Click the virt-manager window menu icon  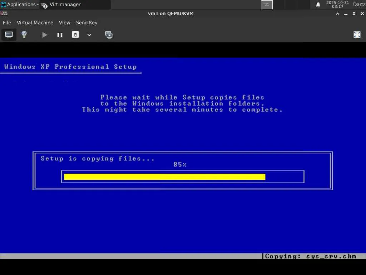pos(4,14)
